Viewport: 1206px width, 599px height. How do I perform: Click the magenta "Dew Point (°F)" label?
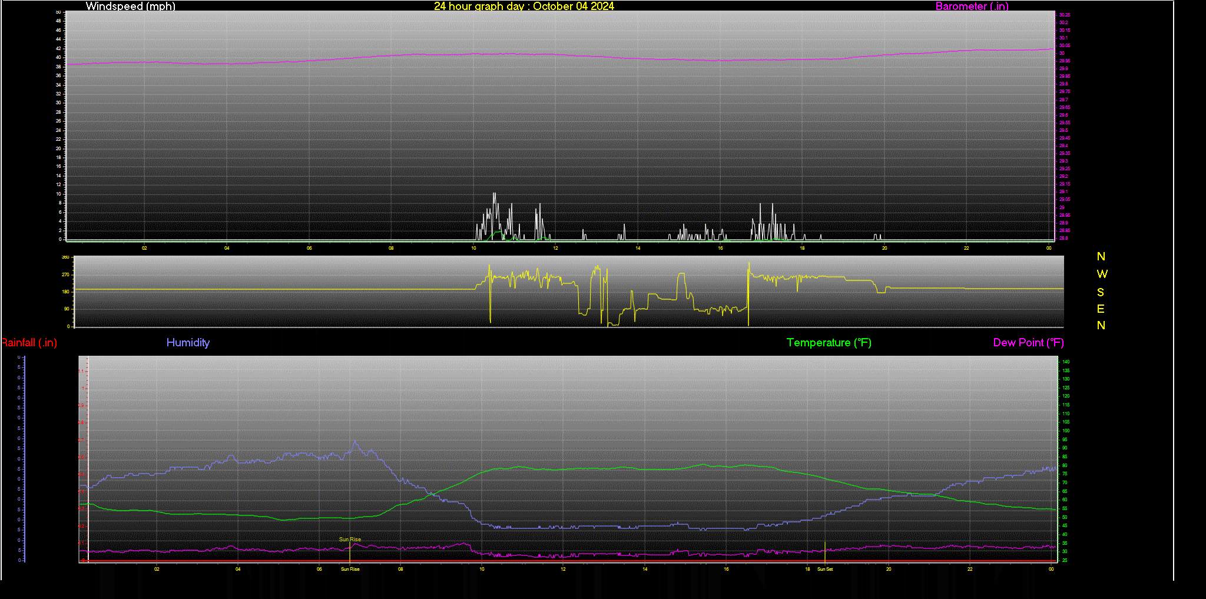pyautogui.click(x=1028, y=343)
